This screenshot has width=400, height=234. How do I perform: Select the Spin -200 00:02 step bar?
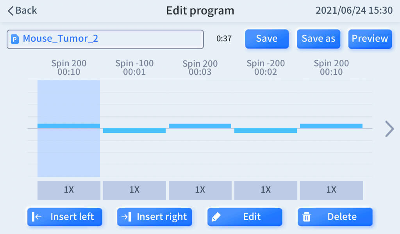(266, 131)
